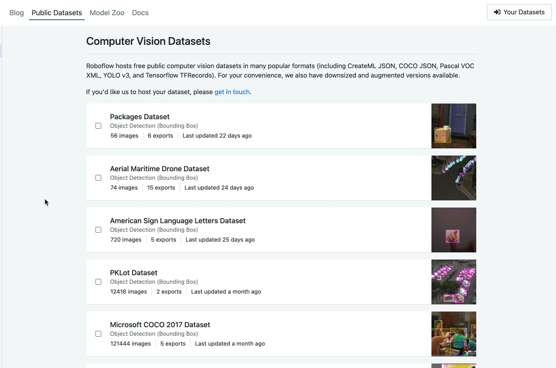Switch to the Model Zoo tab

tap(107, 13)
